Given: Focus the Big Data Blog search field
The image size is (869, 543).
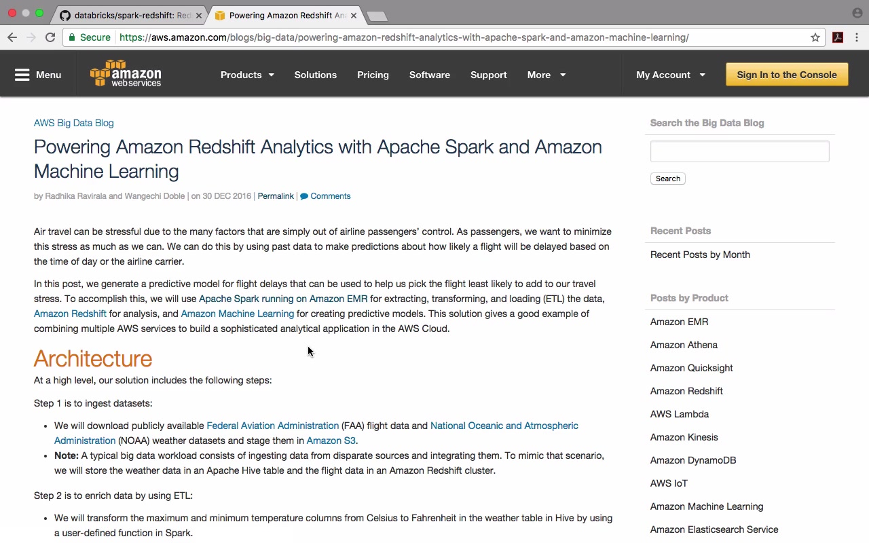Looking at the screenshot, I should point(739,151).
